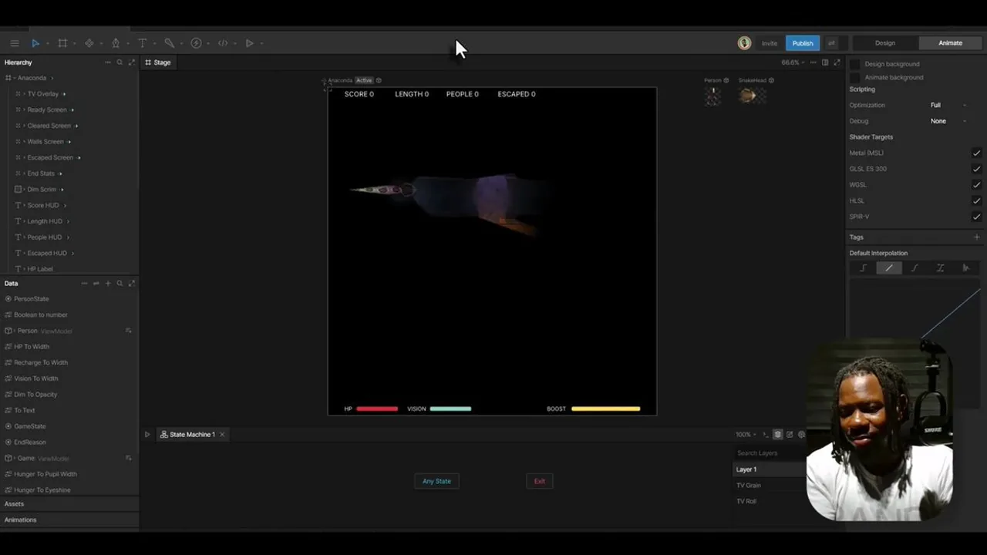Select the Stage tab
Screen dimensions: 987x555
(x=158, y=62)
